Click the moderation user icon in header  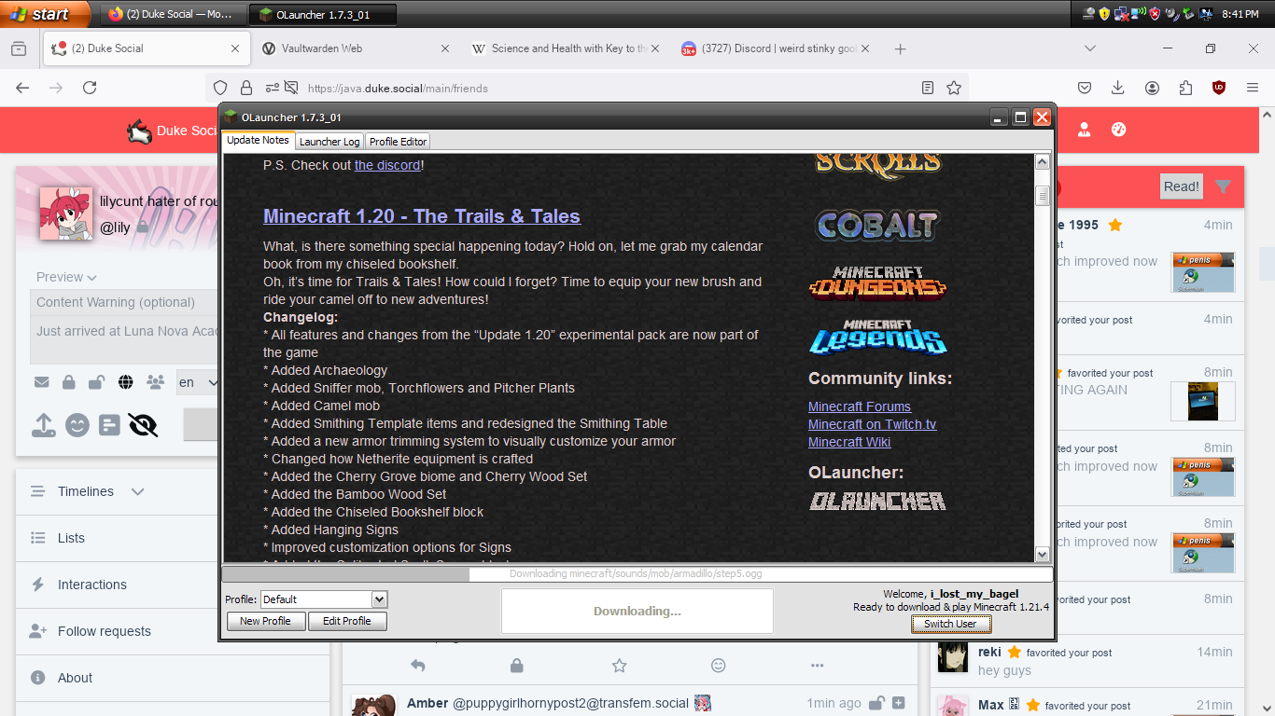coord(1084,131)
